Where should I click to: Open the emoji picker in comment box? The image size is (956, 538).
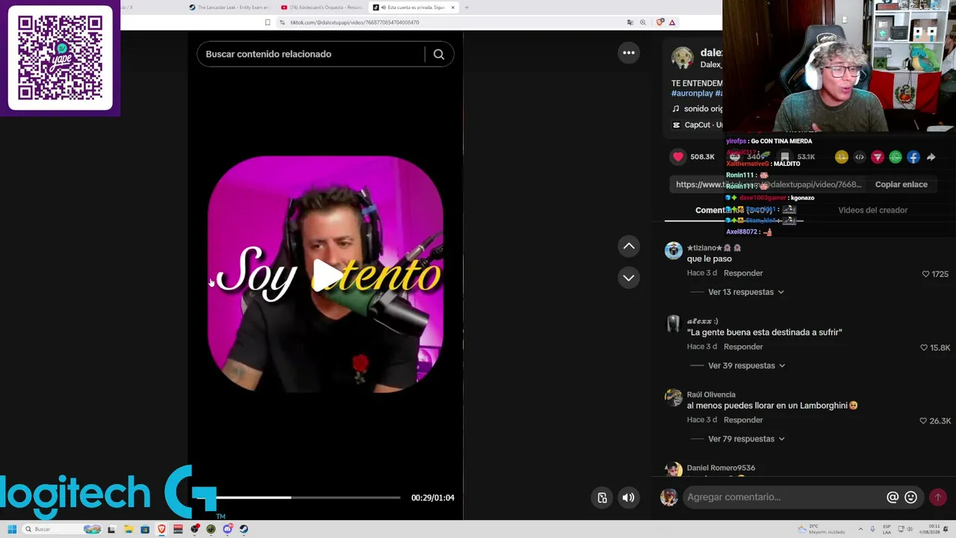(x=910, y=497)
